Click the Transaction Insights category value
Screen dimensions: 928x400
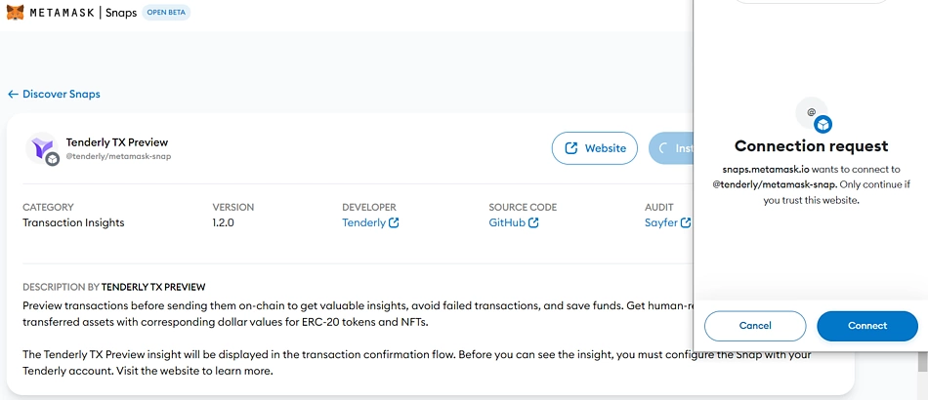(73, 222)
